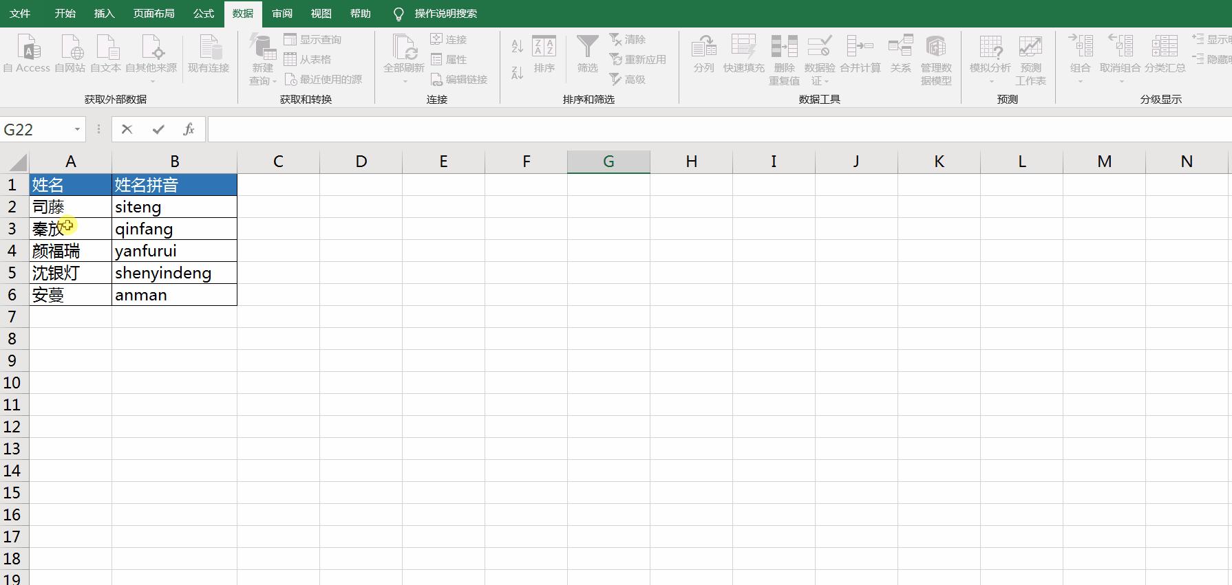1232x585 pixels.
Task: Click the cancel X in the formula bar
Action: click(127, 129)
